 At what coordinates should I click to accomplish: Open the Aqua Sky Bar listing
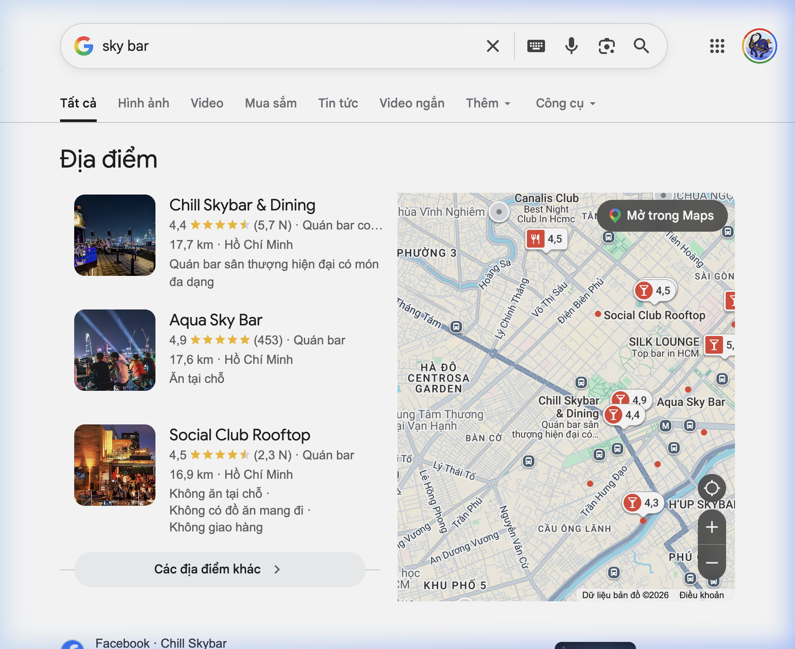[x=216, y=320]
